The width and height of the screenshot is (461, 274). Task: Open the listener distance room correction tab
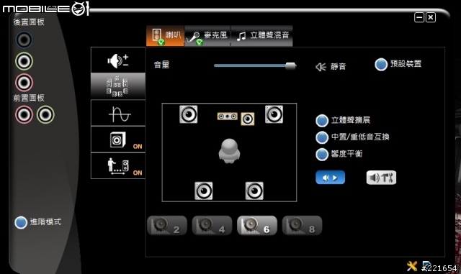pos(118,166)
